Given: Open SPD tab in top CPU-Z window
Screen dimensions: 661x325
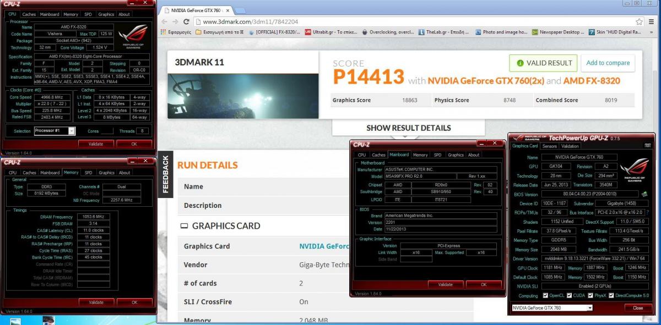Looking at the screenshot, I should point(88,14).
